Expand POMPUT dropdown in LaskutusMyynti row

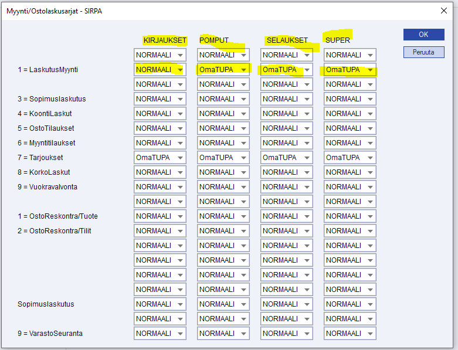click(x=243, y=70)
